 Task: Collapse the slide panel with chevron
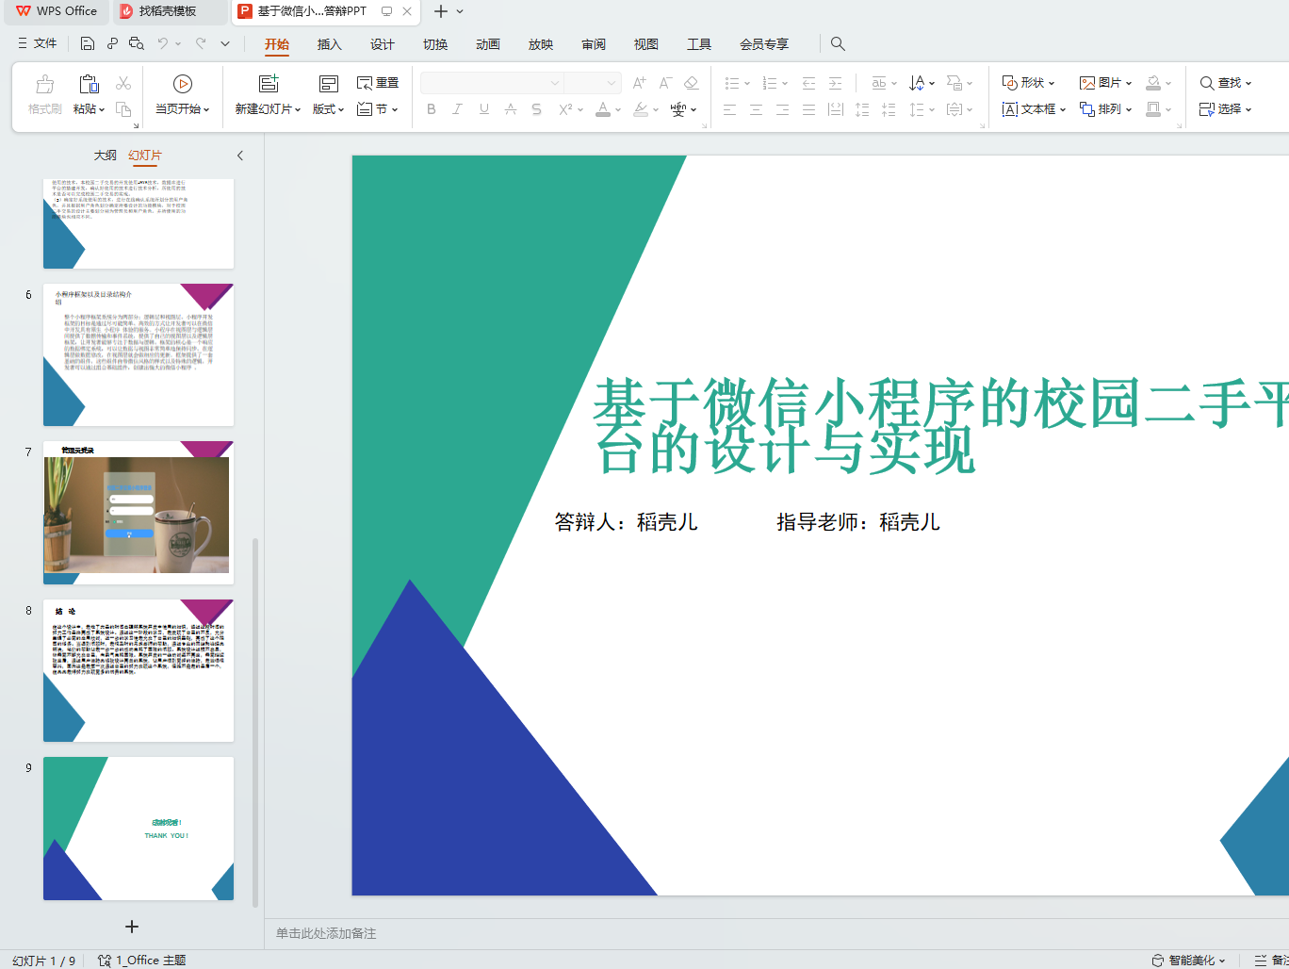[x=240, y=156]
